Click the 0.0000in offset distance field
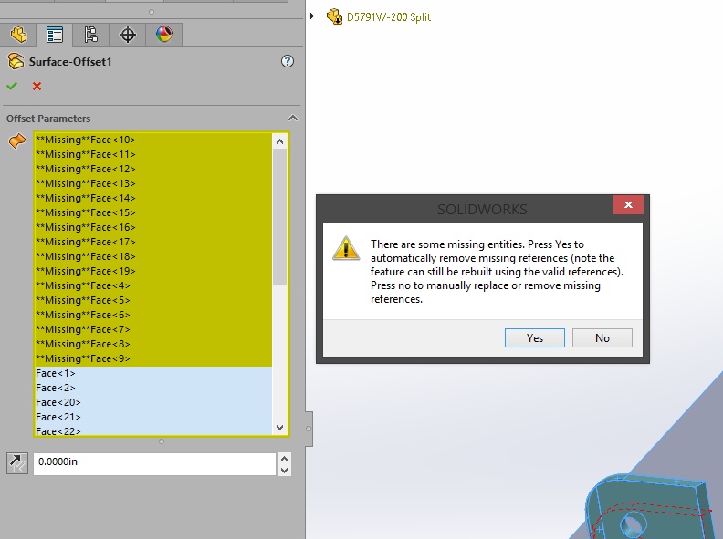The width and height of the screenshot is (723, 539). (x=154, y=463)
